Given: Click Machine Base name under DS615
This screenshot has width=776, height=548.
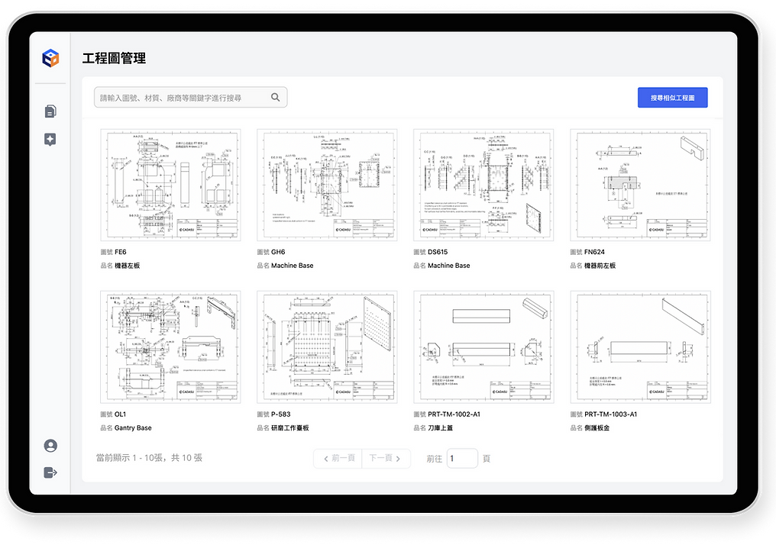Looking at the screenshot, I should [x=449, y=266].
